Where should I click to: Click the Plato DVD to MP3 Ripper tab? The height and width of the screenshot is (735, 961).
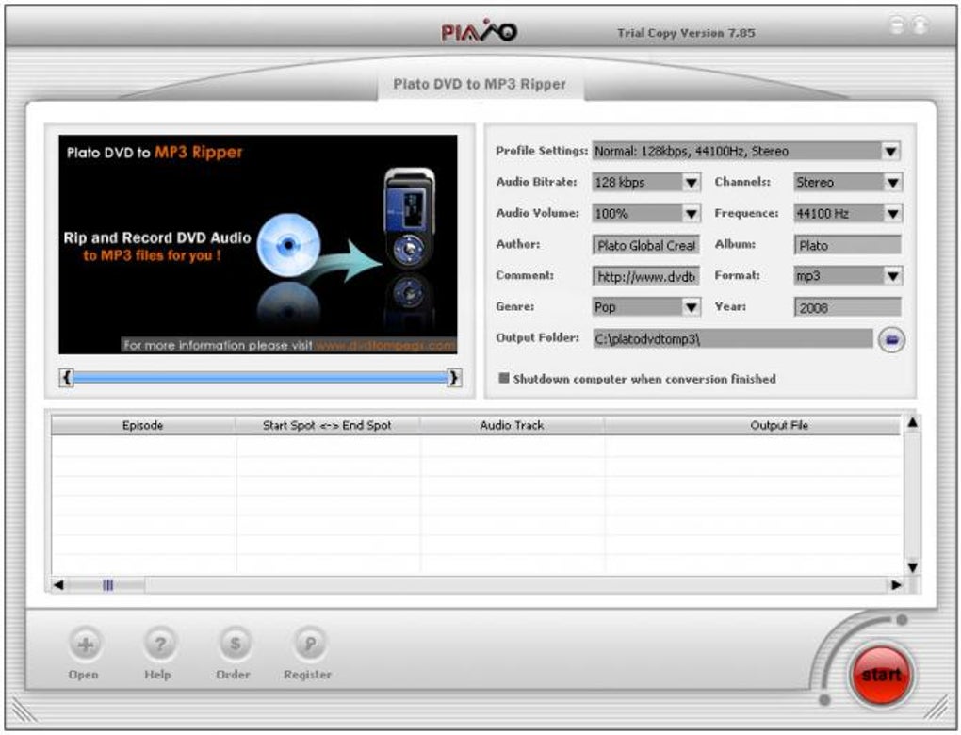pos(480,85)
